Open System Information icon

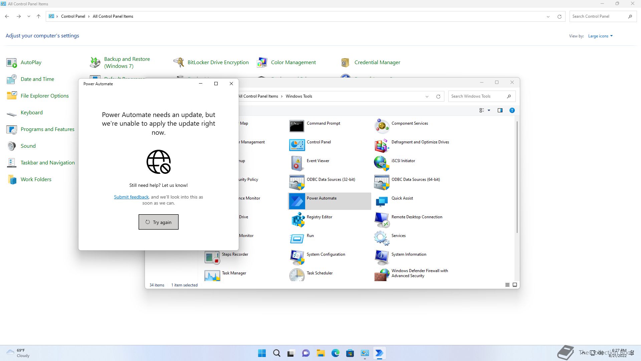click(382, 257)
